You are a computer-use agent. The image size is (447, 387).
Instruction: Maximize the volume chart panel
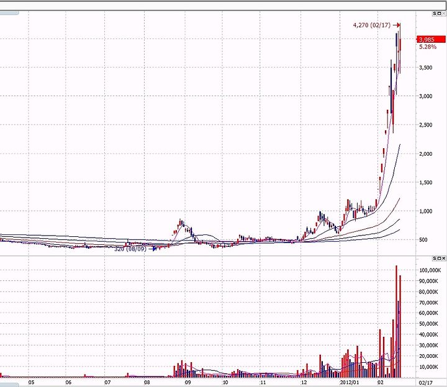point(439,258)
